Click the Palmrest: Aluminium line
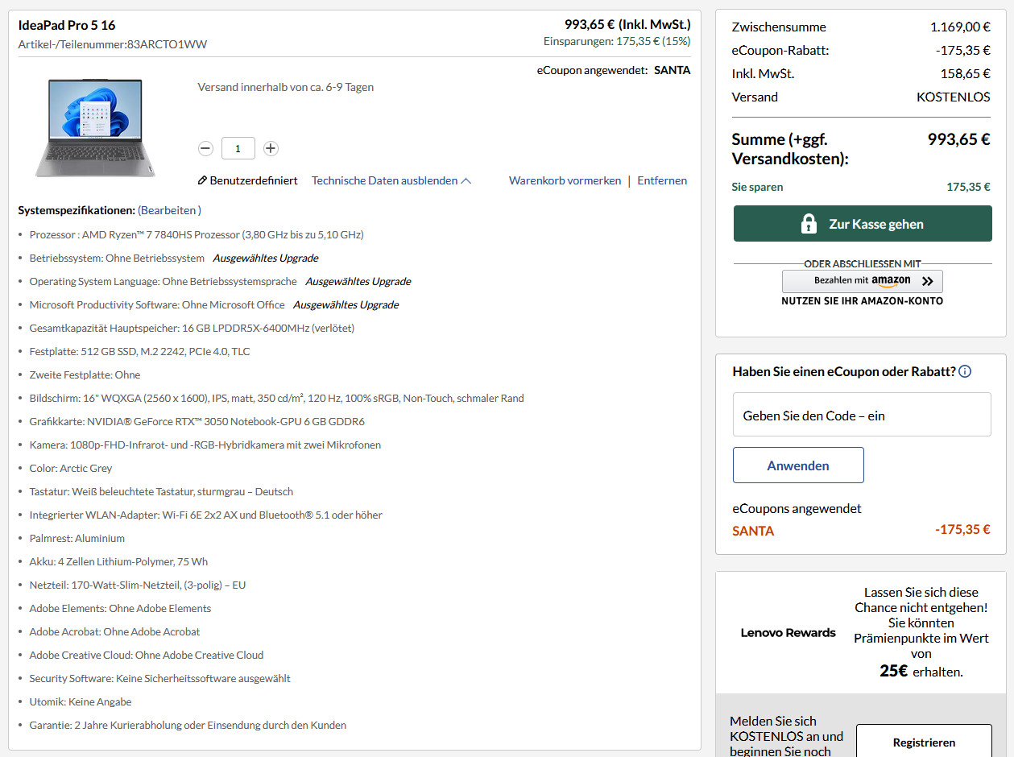This screenshot has height=757, width=1014. tap(77, 538)
